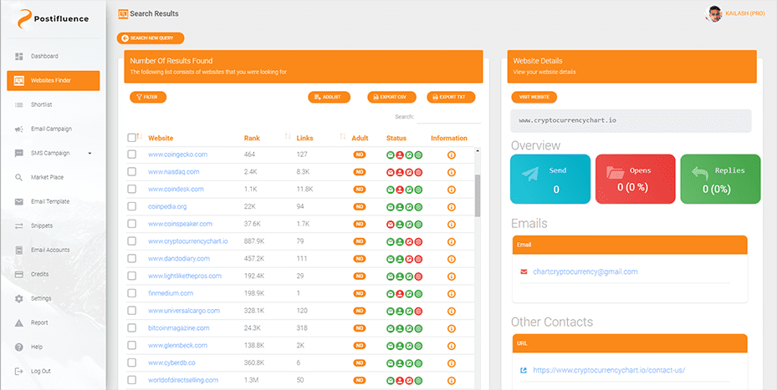
Task: Sort the table by Rank column
Action: [288, 138]
